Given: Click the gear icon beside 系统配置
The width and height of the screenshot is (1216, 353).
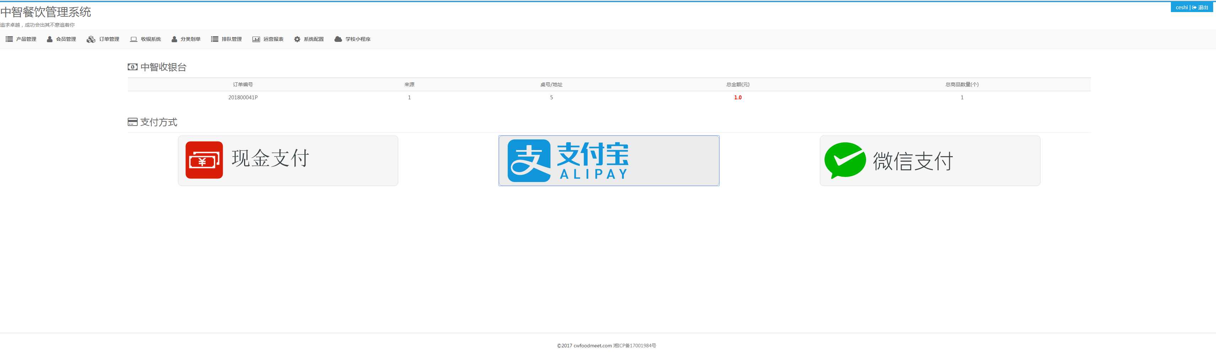Looking at the screenshot, I should (x=297, y=39).
